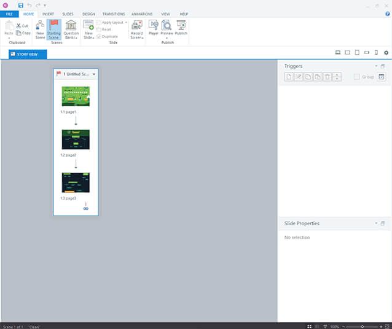Go to the TRANSITIONS ribbon tab
Viewport: 392px width, 329px height.
click(114, 14)
